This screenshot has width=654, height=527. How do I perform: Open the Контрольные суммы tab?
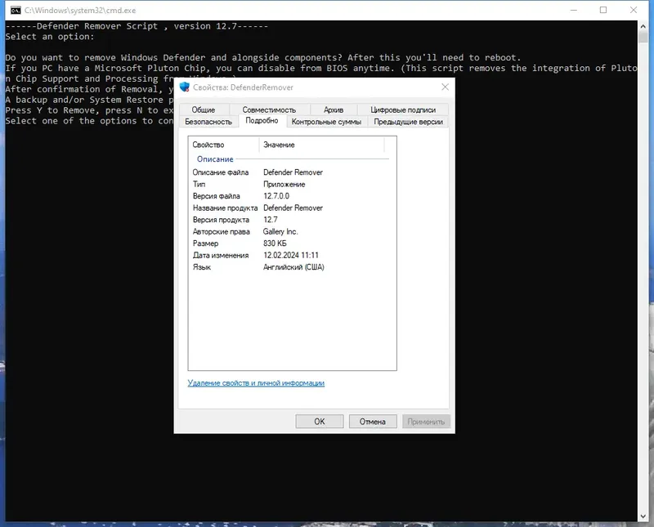(326, 122)
